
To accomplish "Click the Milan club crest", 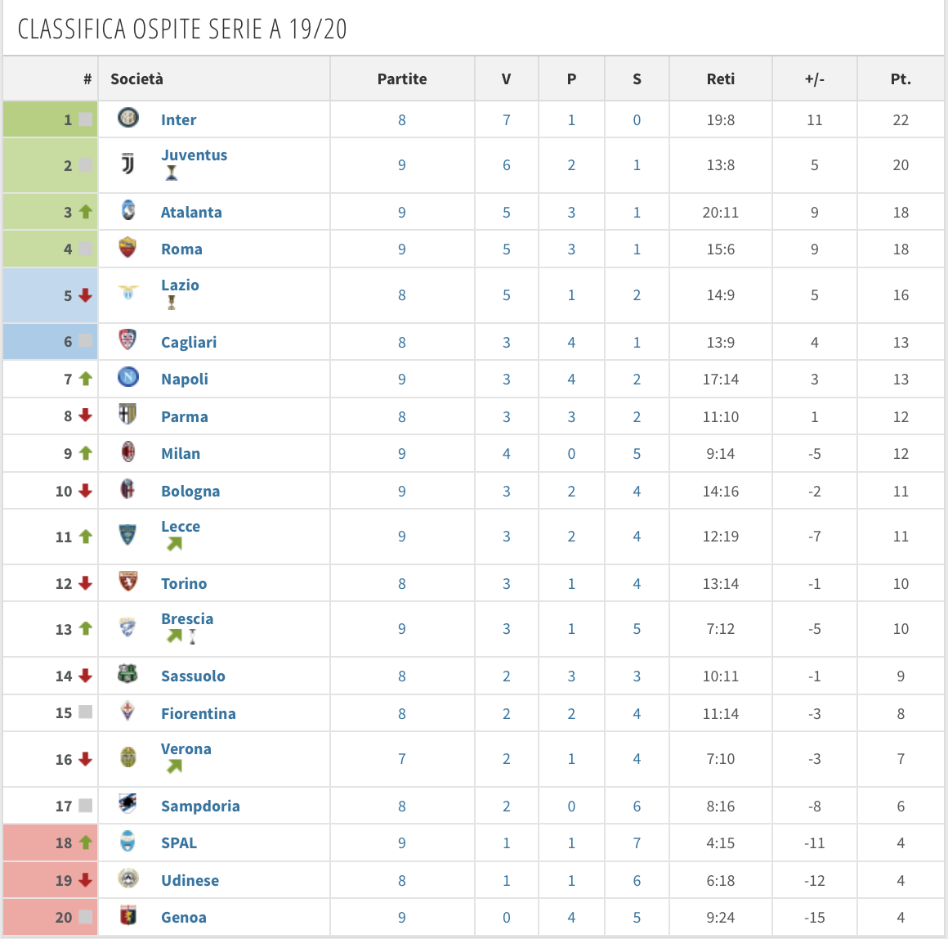I will pyautogui.click(x=128, y=452).
